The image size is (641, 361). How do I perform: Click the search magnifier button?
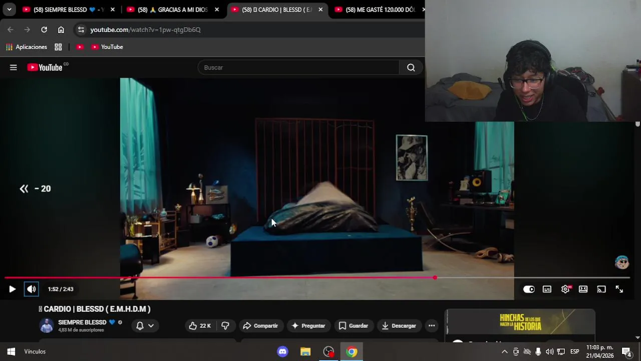(411, 67)
